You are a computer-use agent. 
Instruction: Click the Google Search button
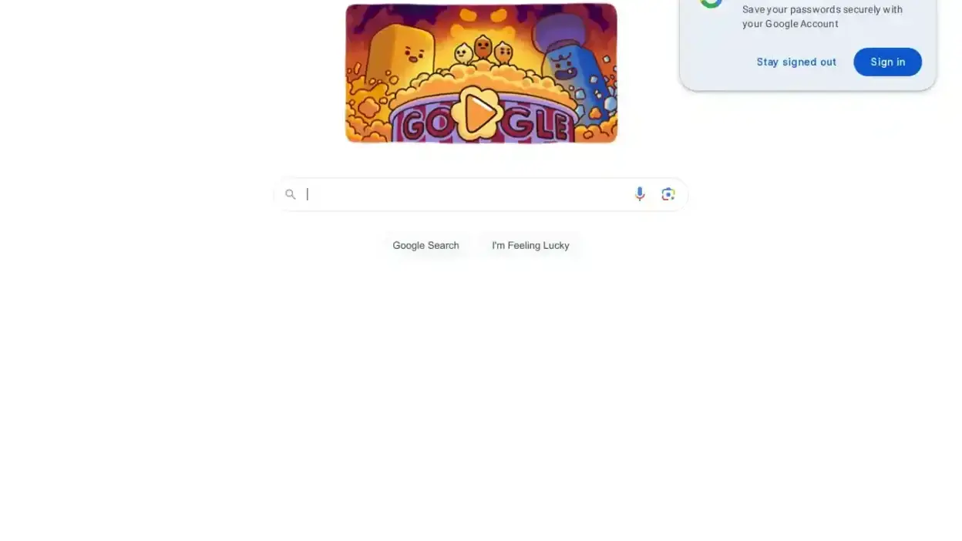click(425, 245)
